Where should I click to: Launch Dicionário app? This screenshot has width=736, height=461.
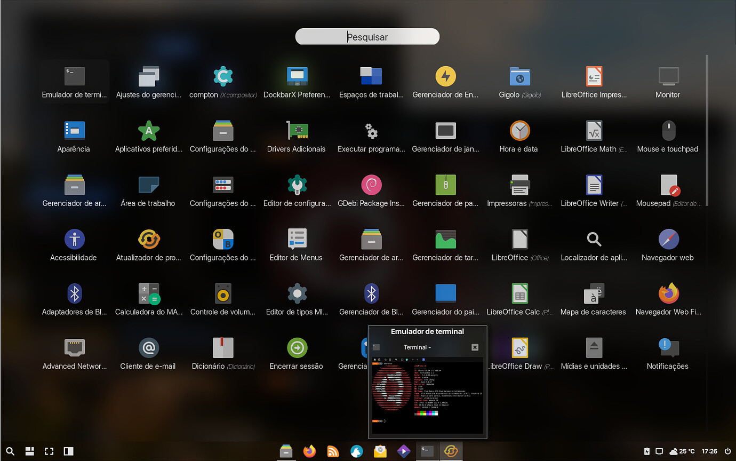pyautogui.click(x=223, y=354)
